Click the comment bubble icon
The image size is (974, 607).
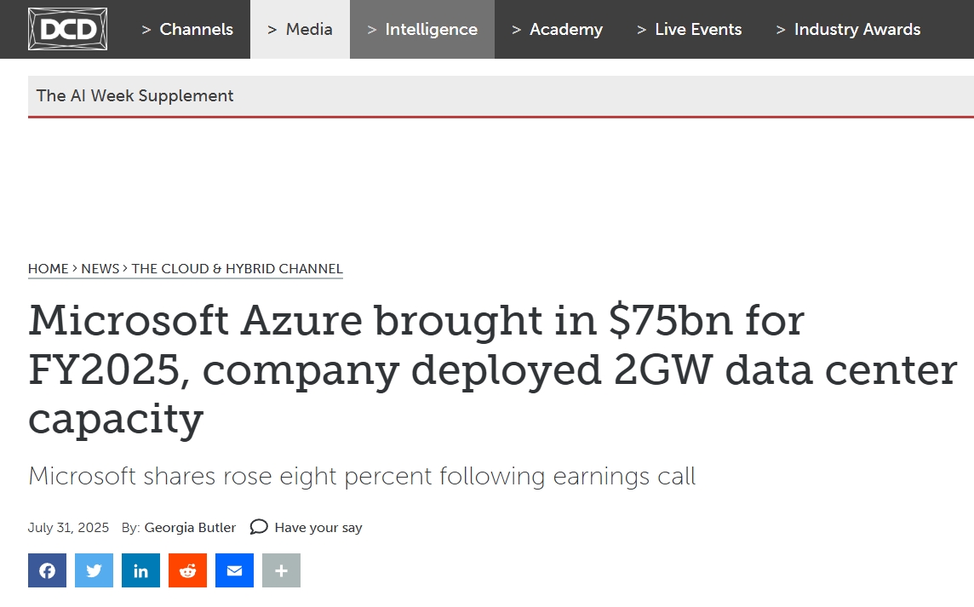coord(259,528)
